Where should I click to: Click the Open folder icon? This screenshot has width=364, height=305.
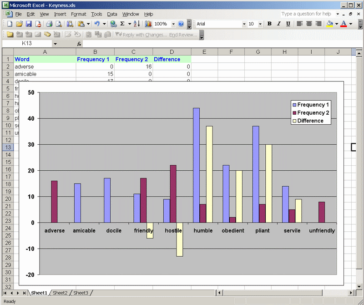coord(19,24)
